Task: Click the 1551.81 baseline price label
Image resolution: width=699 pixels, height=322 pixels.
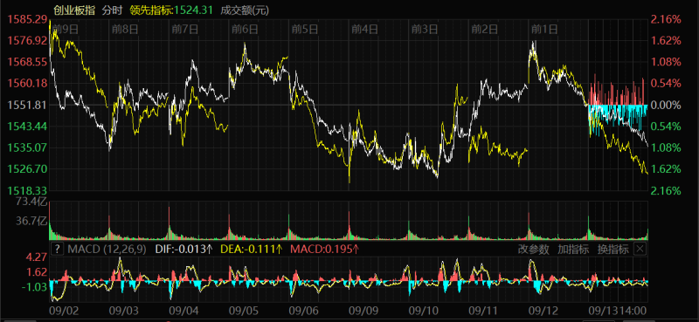Action: tap(27, 105)
